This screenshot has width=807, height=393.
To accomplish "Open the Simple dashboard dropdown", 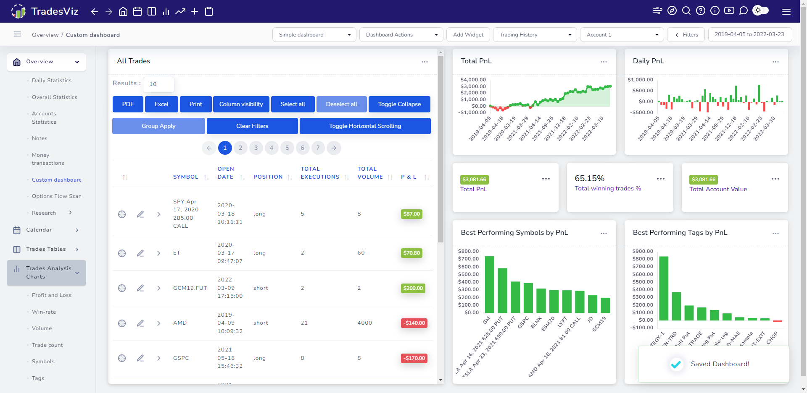I will [x=314, y=35].
